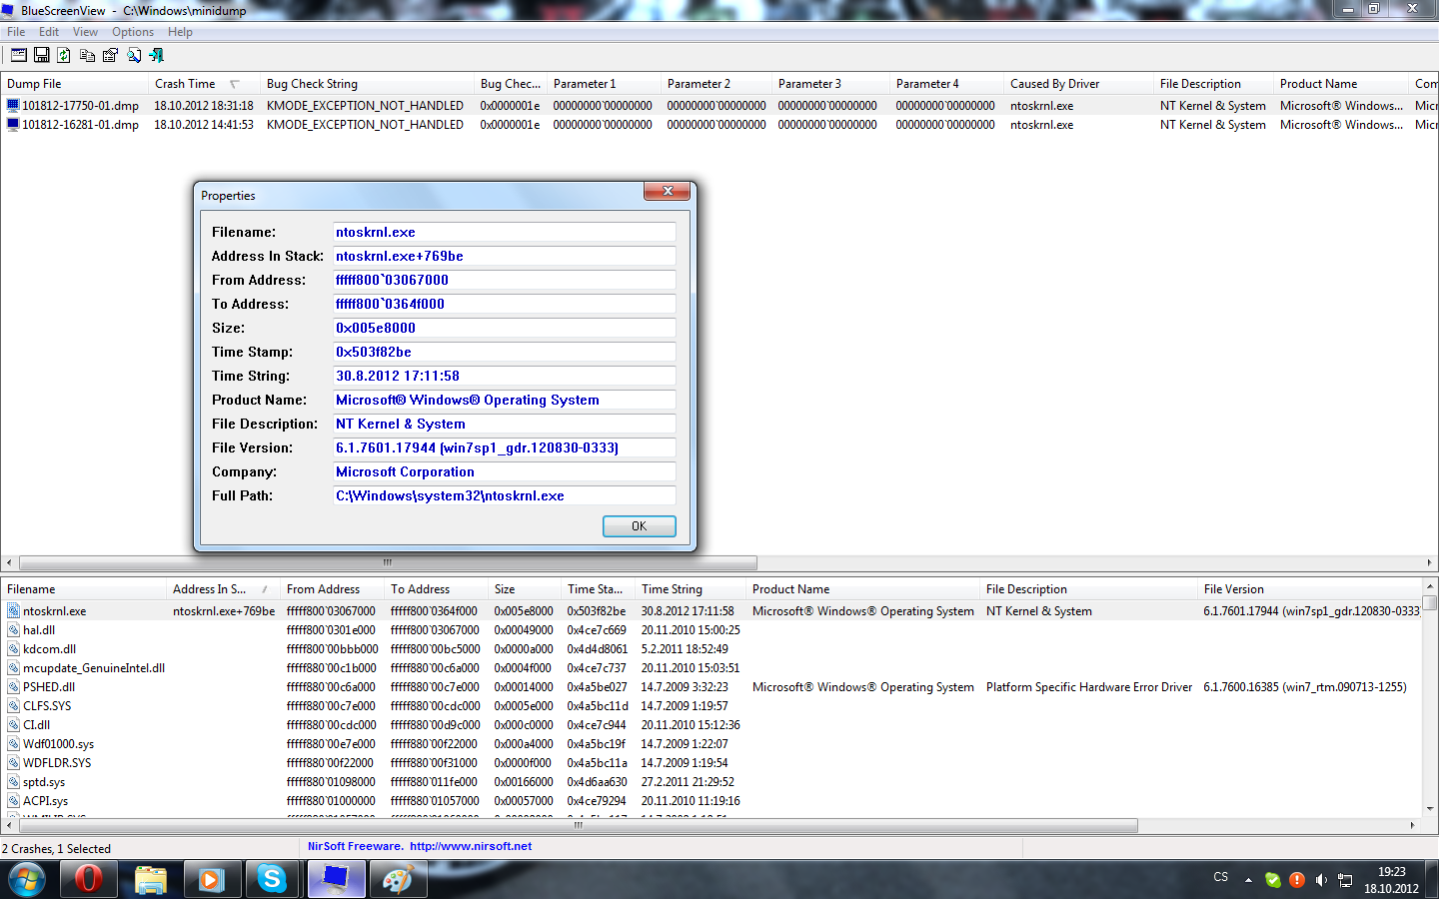This screenshot has width=1439, height=899.
Task: Click the file icon next to Wdf01000.sys
Action: [13, 744]
